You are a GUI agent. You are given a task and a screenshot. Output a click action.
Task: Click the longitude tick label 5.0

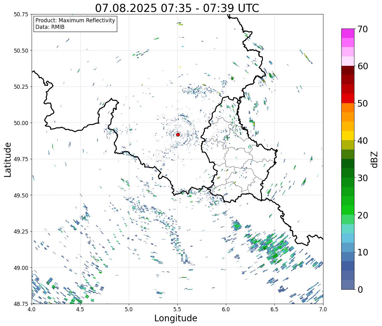129,309
